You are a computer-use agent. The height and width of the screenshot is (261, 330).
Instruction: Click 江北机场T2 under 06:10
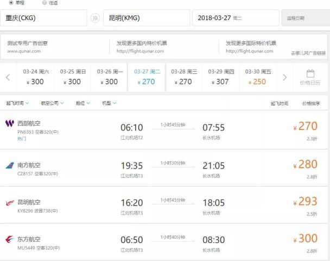pyautogui.click(x=132, y=138)
